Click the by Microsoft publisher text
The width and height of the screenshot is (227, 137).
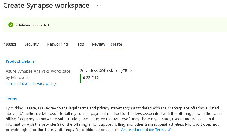(x=17, y=78)
